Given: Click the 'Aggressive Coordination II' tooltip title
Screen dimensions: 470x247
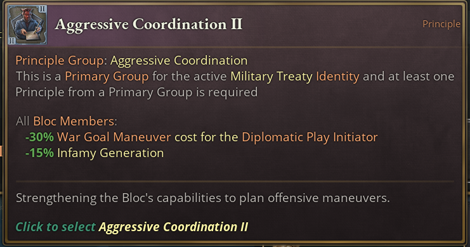Looking at the screenshot, I should pyautogui.click(x=148, y=24).
